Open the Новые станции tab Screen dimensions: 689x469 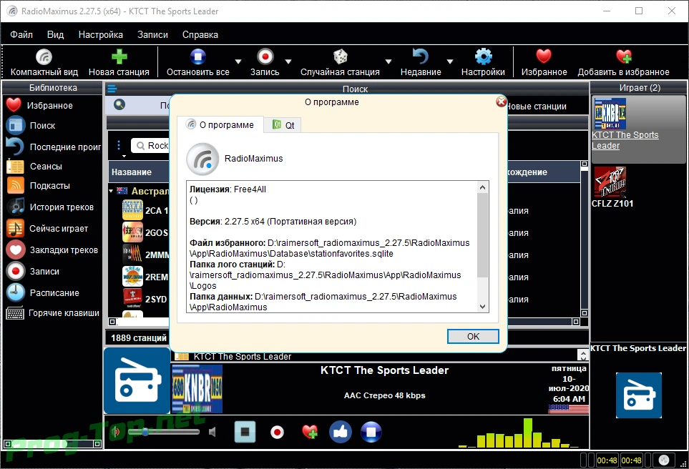point(536,107)
